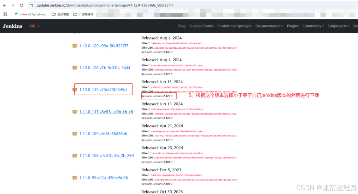
Task: Click package icon beside 1.11.0-109 version
Action: click(x=74, y=134)
